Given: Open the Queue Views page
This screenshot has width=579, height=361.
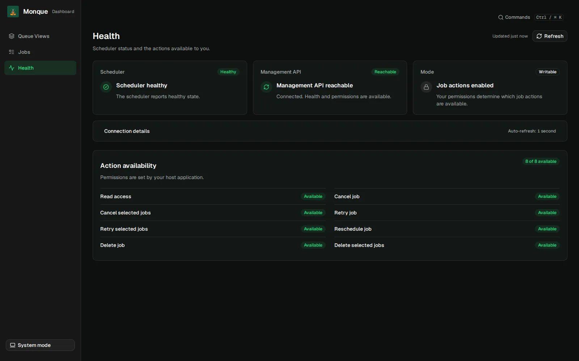Looking at the screenshot, I should [40, 36].
